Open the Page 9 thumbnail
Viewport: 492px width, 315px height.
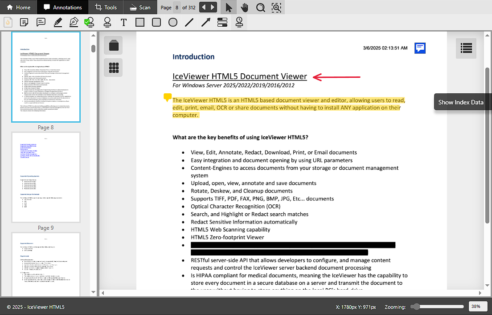click(45, 178)
